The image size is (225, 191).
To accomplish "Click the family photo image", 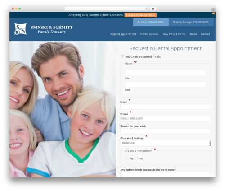I will [x=63, y=109].
